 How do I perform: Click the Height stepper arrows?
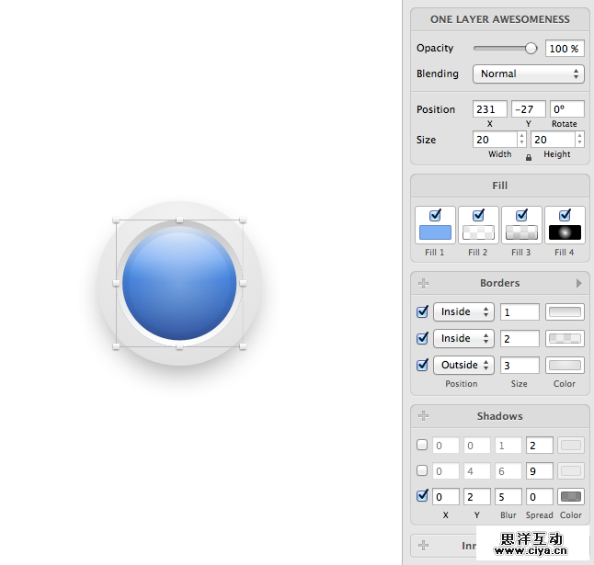click(x=579, y=140)
